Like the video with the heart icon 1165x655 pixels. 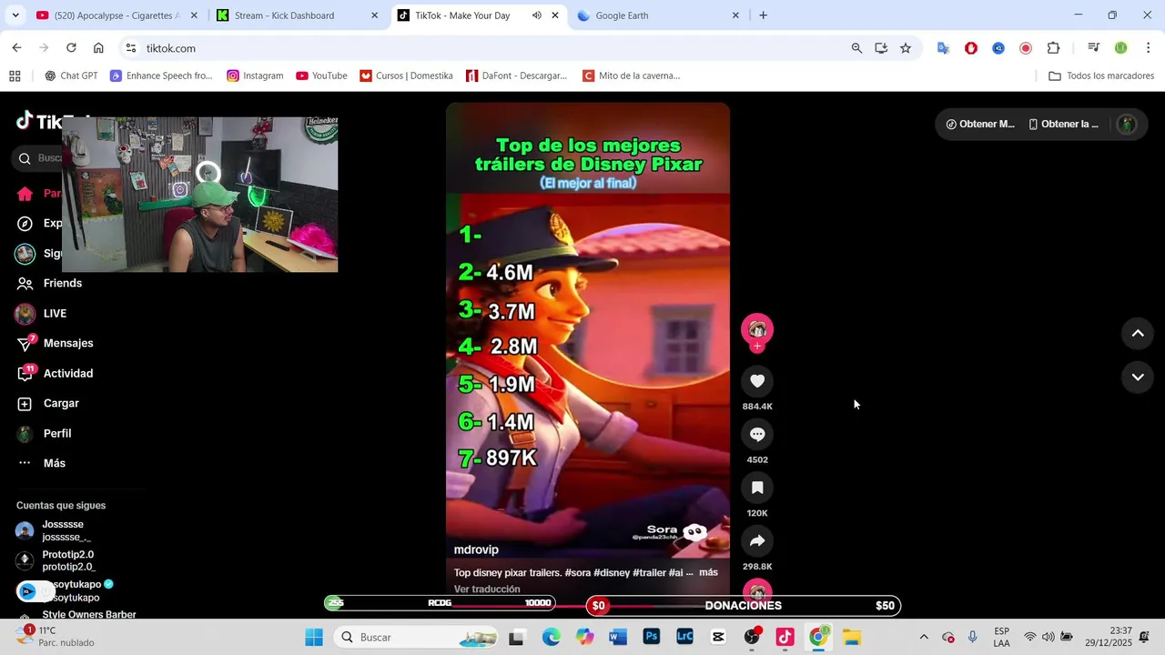click(757, 381)
